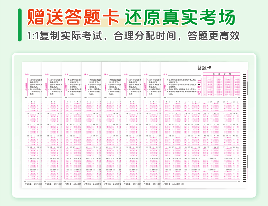Select bubble A for question 1 on front sheet
The width and height of the screenshot is (268, 206).
(x=167, y=104)
